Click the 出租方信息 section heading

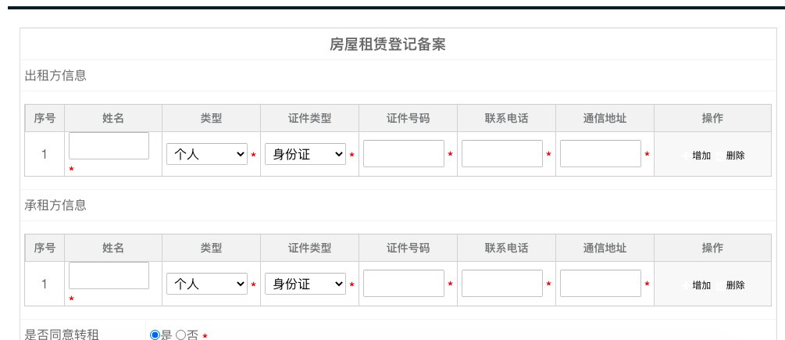pyautogui.click(x=55, y=76)
